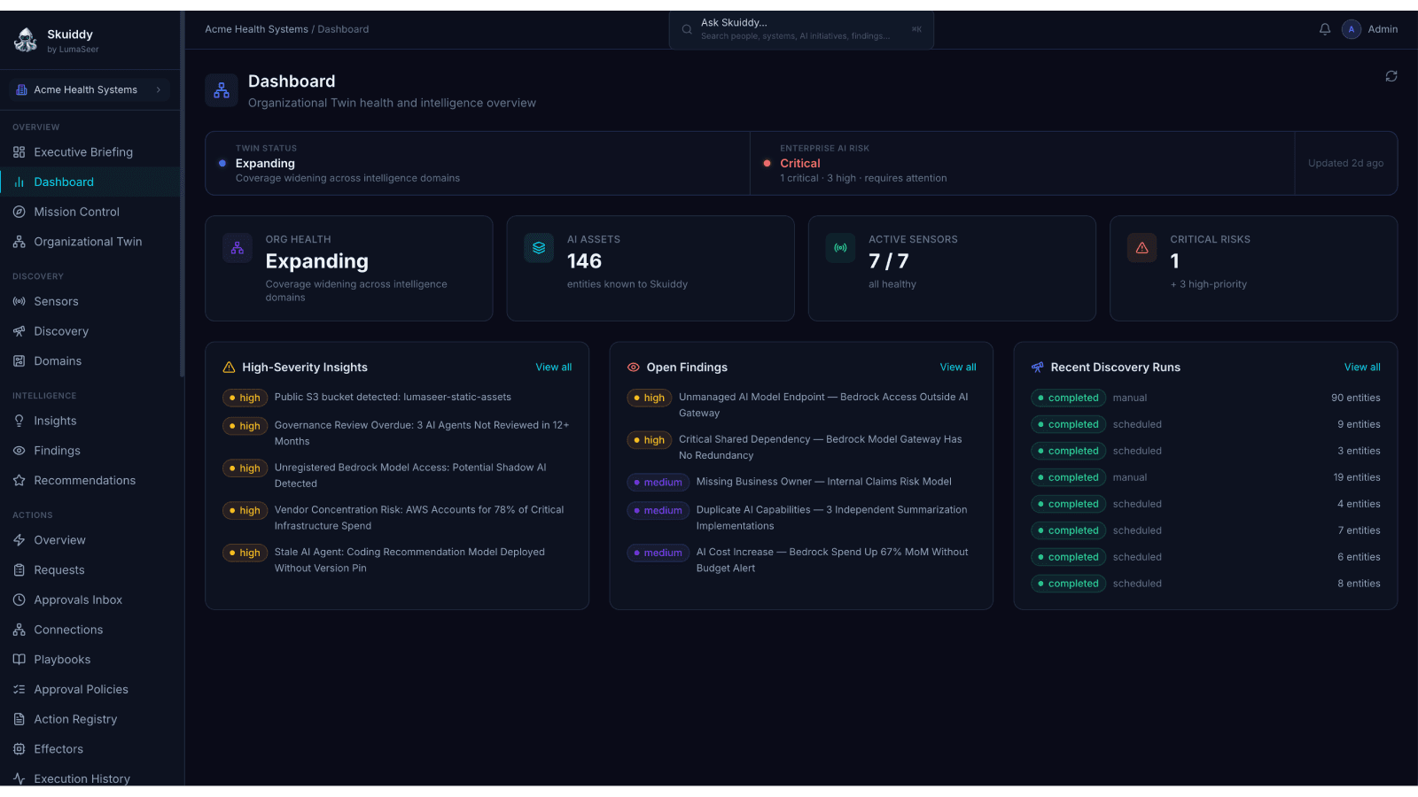Navigate to Requests
The height and width of the screenshot is (797, 1418).
pyautogui.click(x=90, y=570)
